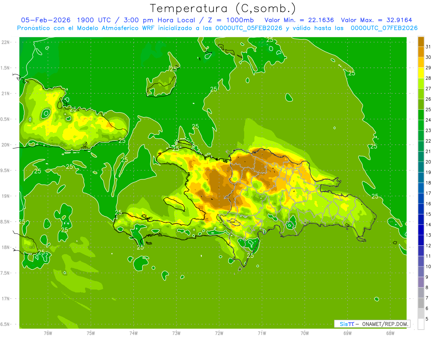This screenshot has height=338, width=438.
Task: Click the '71W' longitude axis label
Action: [x=262, y=333]
